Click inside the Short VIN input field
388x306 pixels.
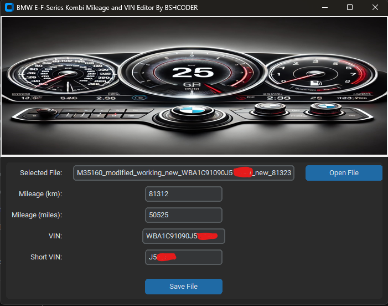[x=183, y=257]
